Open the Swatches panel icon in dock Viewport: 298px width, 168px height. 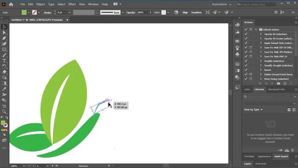237,41
